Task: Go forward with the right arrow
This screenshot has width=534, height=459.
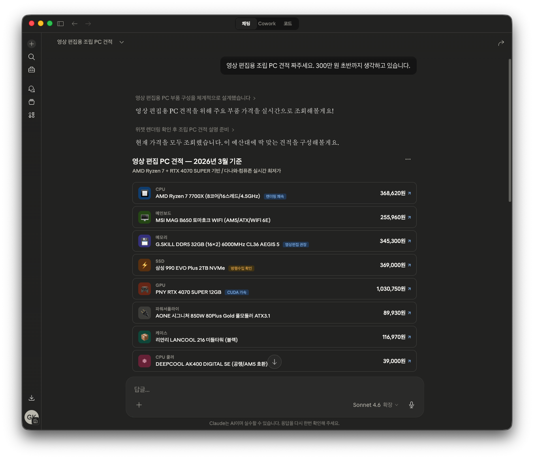Action: (88, 24)
